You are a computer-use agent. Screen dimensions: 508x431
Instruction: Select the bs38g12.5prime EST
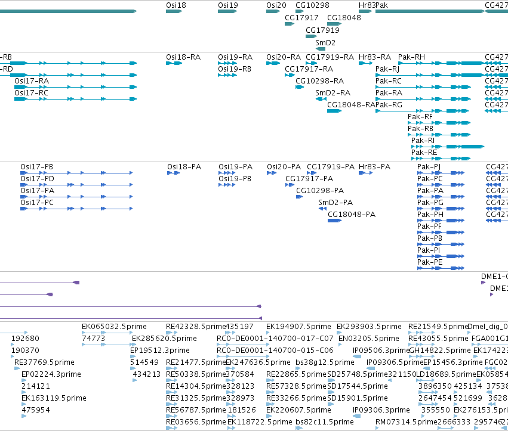[298, 368]
